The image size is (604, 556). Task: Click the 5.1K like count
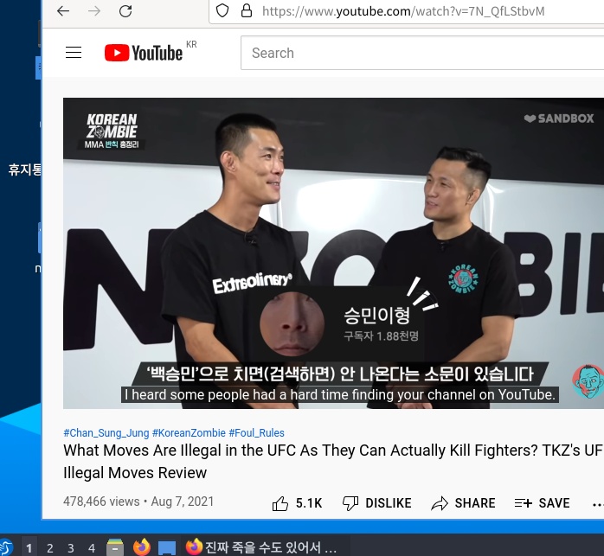[309, 503]
